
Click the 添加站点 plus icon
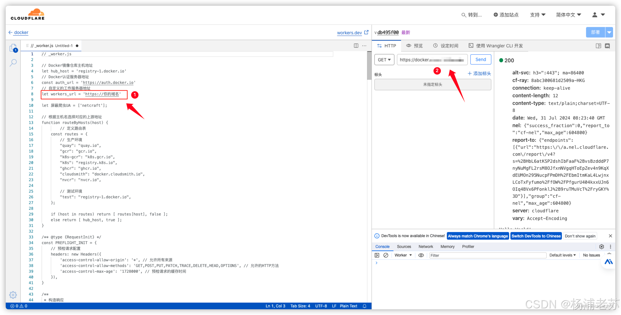pos(495,15)
